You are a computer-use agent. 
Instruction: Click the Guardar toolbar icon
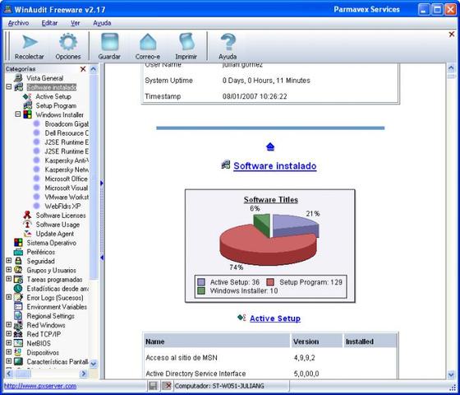pyautogui.click(x=110, y=42)
